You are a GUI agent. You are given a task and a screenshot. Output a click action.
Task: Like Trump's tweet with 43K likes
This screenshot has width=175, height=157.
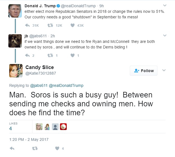coord(72,25)
